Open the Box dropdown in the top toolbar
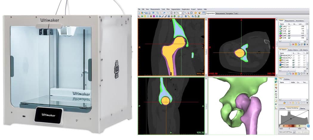The image size is (313, 140). tap(182, 13)
